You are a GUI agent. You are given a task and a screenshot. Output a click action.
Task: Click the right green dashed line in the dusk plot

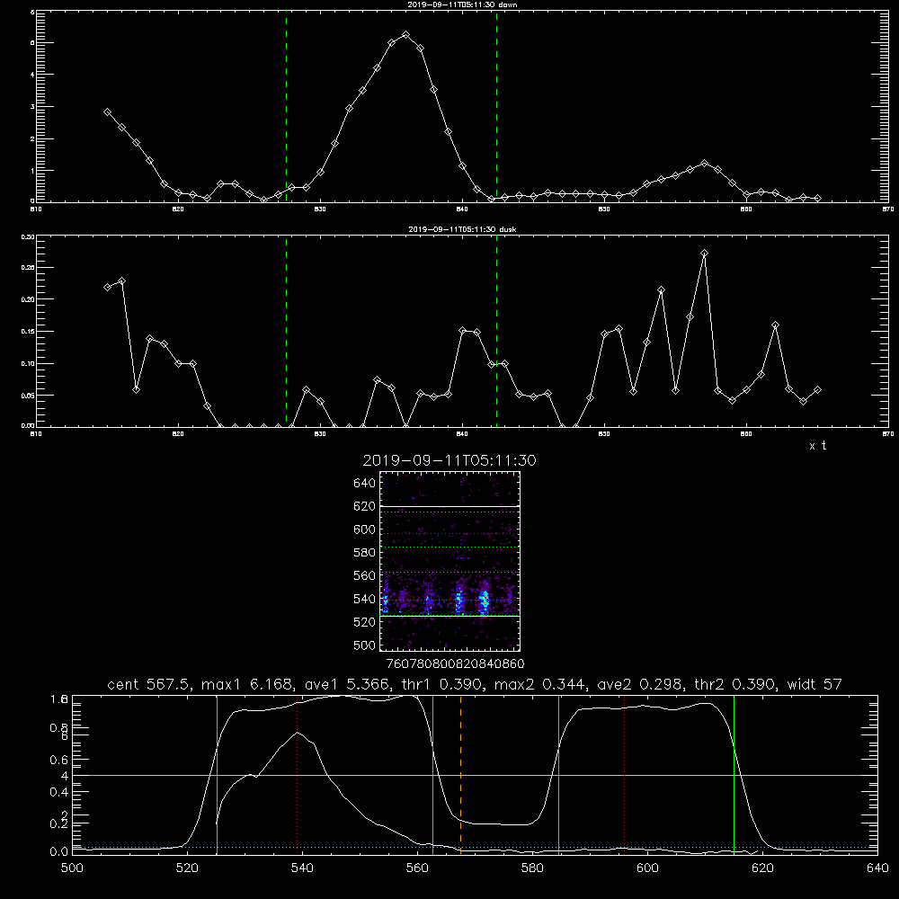(496, 331)
